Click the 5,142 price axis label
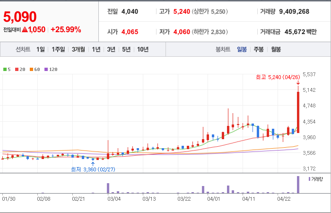 (309, 90)
